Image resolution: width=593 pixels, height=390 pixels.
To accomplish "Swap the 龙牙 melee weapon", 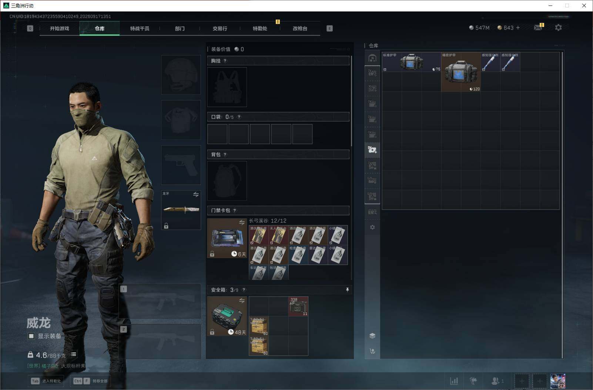I will point(196,194).
